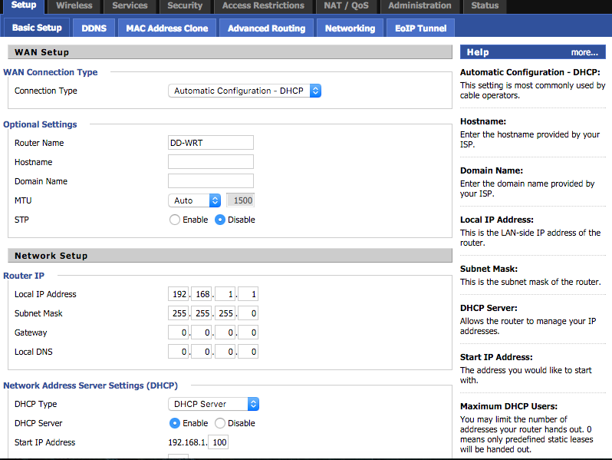Viewport: 612px width, 460px height.
Task: Open the Services main tab
Action: click(130, 6)
